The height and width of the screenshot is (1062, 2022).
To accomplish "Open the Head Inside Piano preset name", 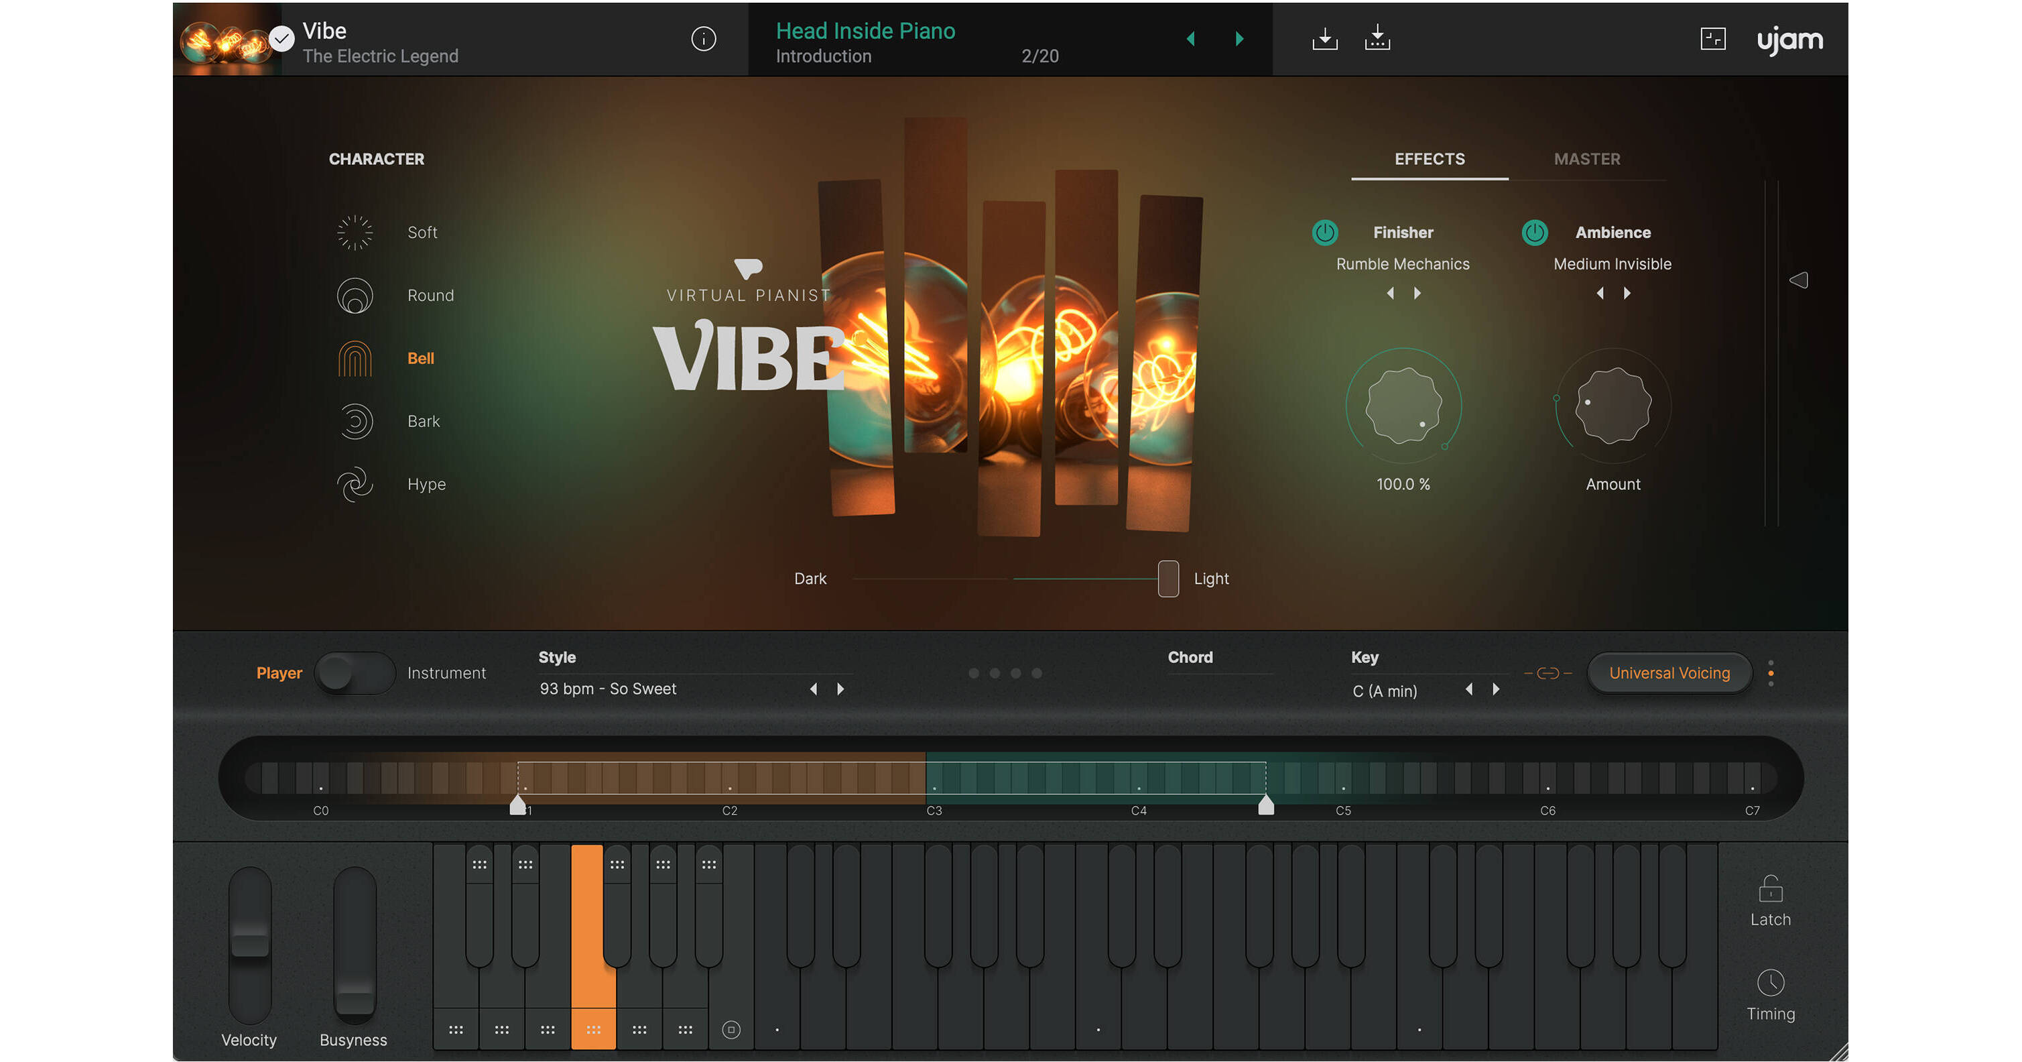I will pos(865,31).
